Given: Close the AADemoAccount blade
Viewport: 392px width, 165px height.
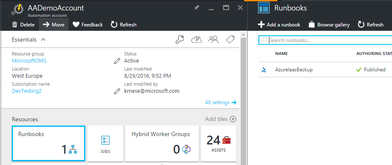Looking at the screenshot, I should point(240,8).
